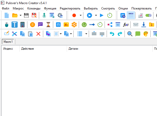Paste rows with clipboard icon
This screenshot has width=157, height=116.
pyautogui.click(x=30, y=34)
